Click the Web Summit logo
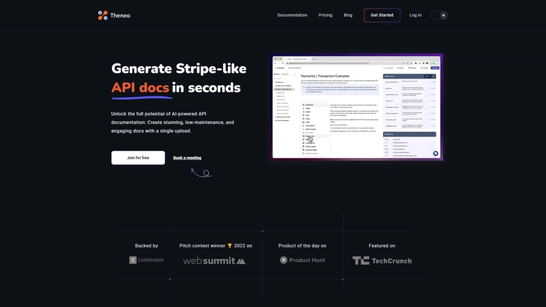The width and height of the screenshot is (546, 307). (214, 261)
